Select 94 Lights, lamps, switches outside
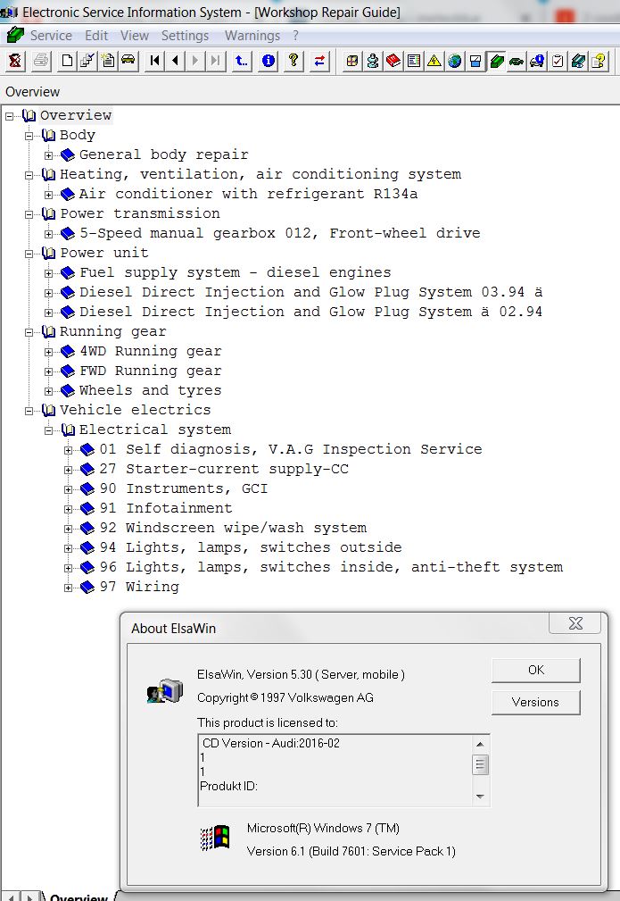The width and height of the screenshot is (620, 901). pos(251,547)
